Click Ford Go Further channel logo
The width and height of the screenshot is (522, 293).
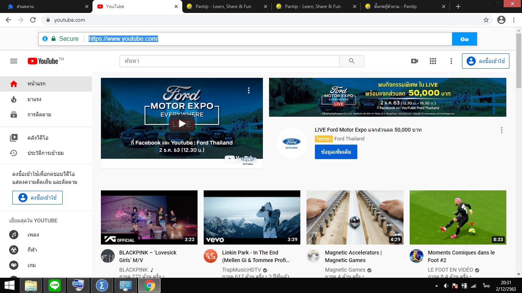pos(292,143)
